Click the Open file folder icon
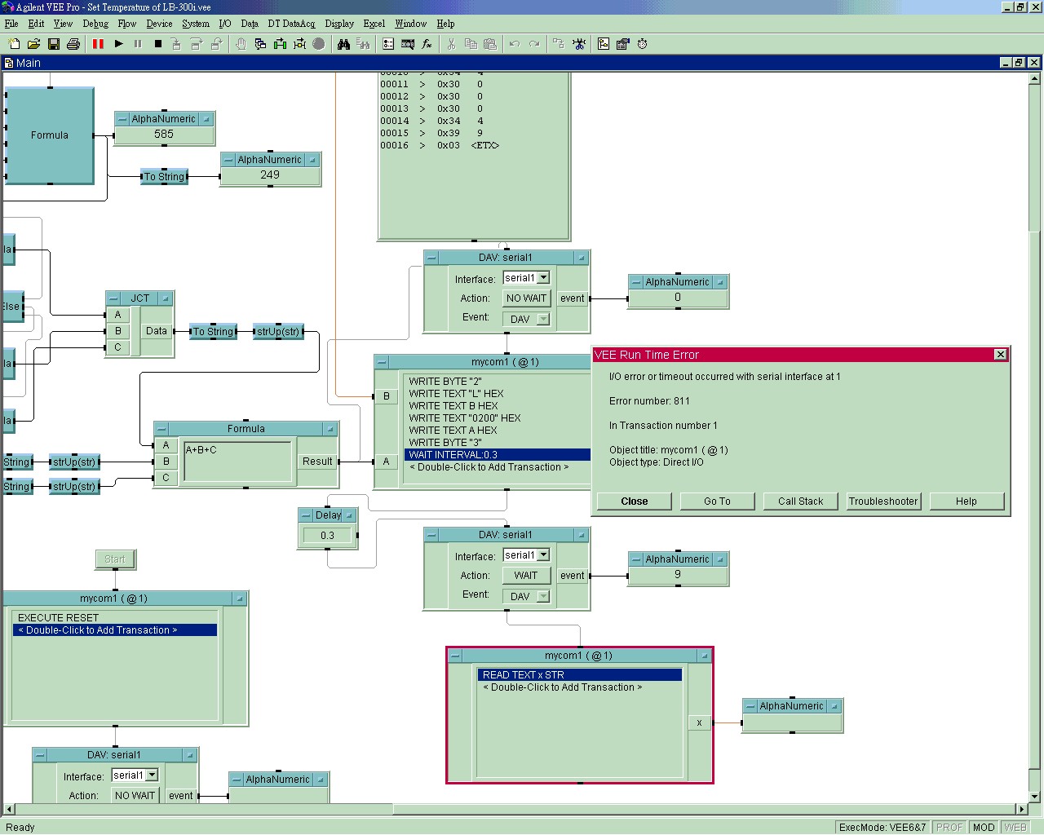 pos(33,44)
